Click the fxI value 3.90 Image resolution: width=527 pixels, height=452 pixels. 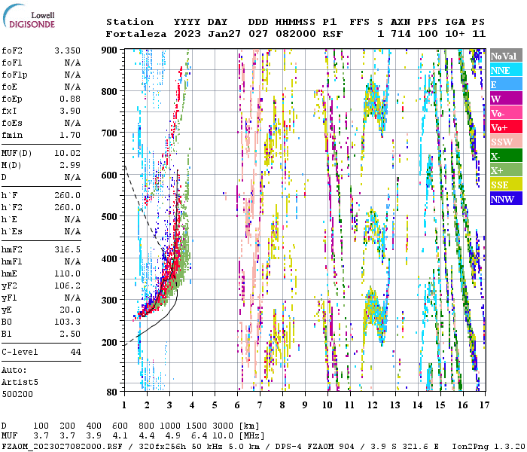[70, 111]
